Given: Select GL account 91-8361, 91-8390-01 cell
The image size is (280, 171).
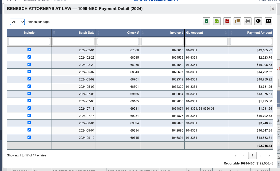Looking at the screenshot, I should pos(207,109).
